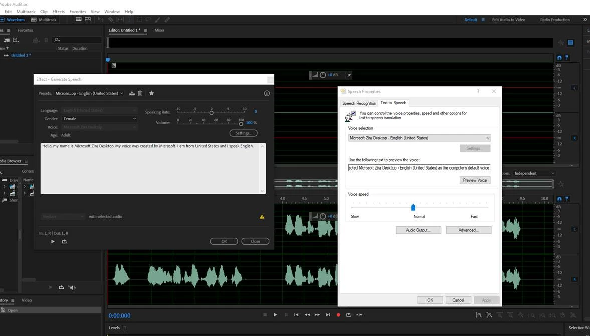This screenshot has height=336, width=590.
Task: Click Audio Output button
Action: coord(418,230)
